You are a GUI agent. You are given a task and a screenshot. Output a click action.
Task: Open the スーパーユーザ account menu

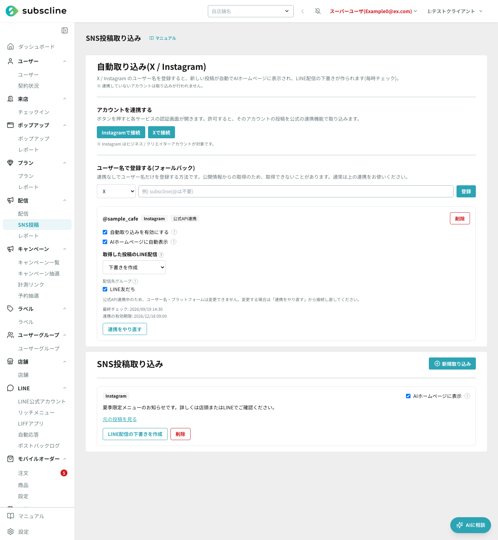(x=373, y=11)
